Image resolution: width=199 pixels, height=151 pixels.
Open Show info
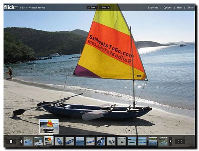point(153,8)
